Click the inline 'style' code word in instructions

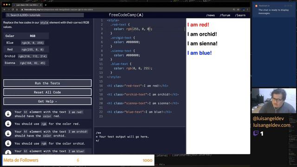click(45, 23)
